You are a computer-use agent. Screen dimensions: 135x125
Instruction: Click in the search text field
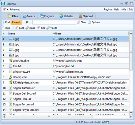click(54, 22)
